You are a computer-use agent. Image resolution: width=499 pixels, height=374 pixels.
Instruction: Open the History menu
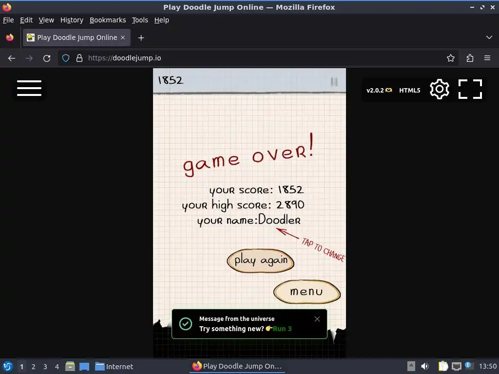[x=72, y=20]
